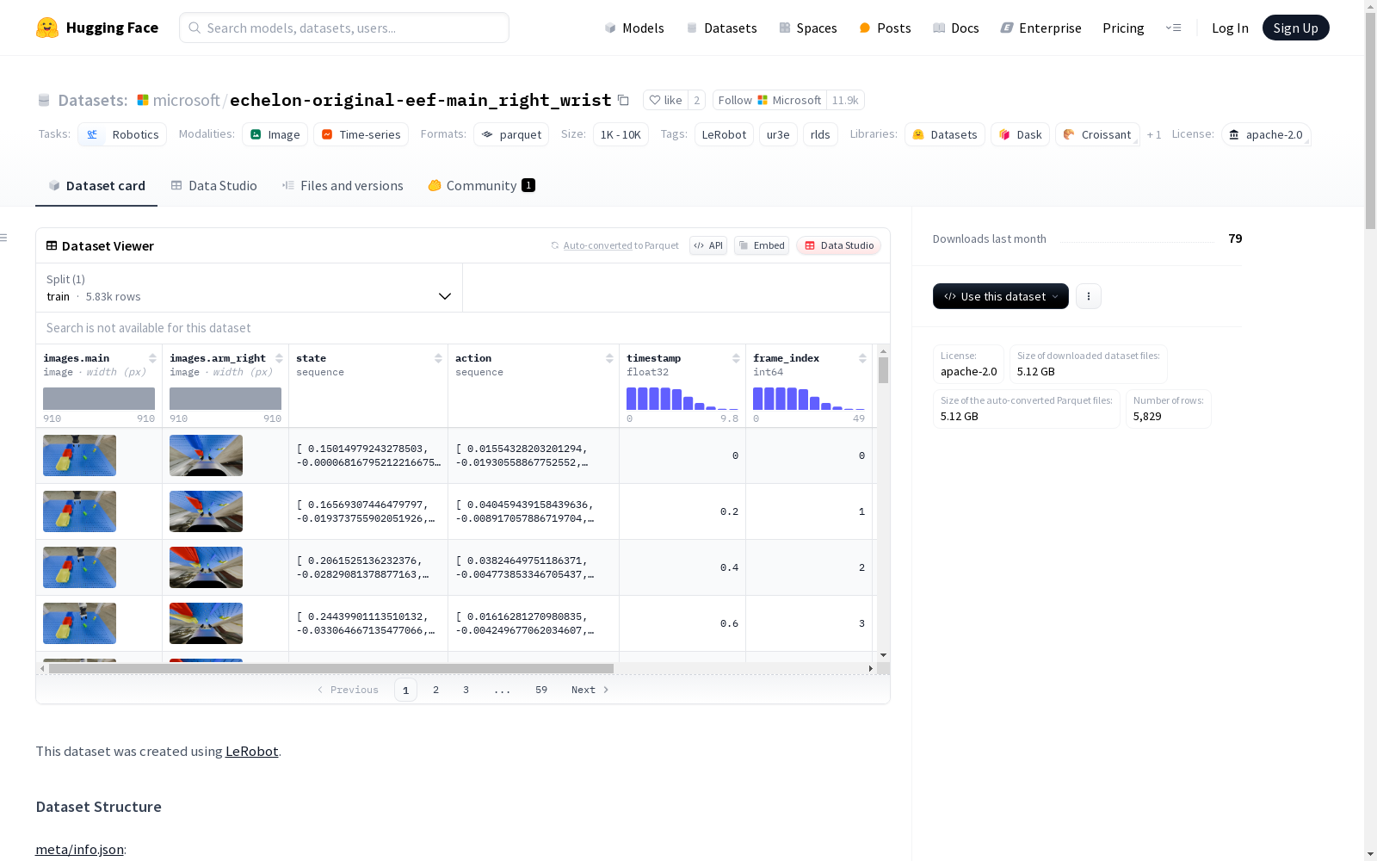Open the first row images.main thumbnail
Image resolution: width=1377 pixels, height=861 pixels.
[79, 455]
